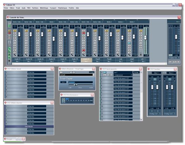Click the edit icon under VST instrument slot 1
This screenshot has height=145, width=185.
pos(105,75)
